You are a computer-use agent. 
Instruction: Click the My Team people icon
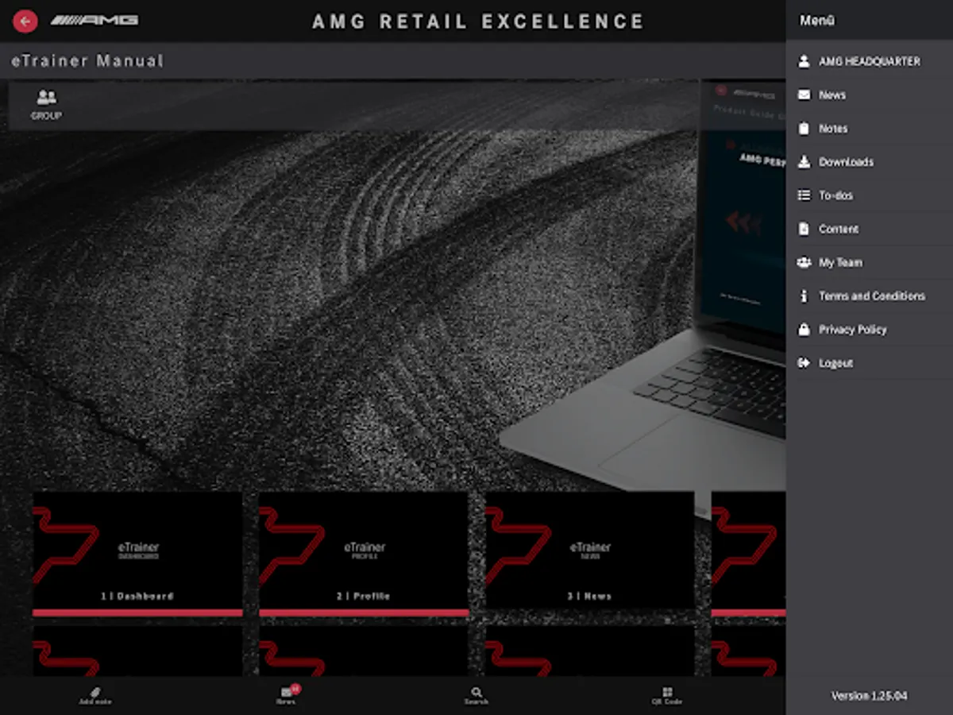(x=804, y=262)
